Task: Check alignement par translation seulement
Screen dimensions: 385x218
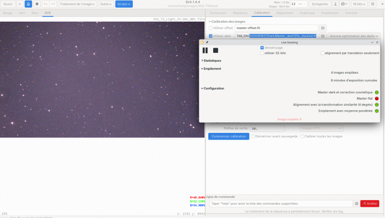Action: click(322, 53)
